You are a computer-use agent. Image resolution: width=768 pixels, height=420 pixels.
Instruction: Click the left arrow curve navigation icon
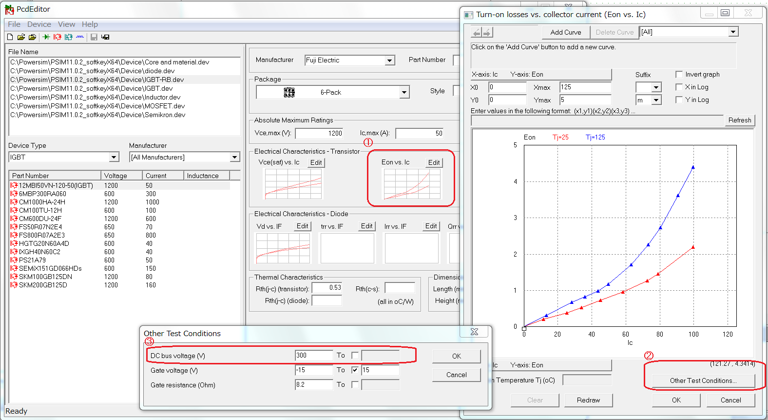(x=477, y=33)
